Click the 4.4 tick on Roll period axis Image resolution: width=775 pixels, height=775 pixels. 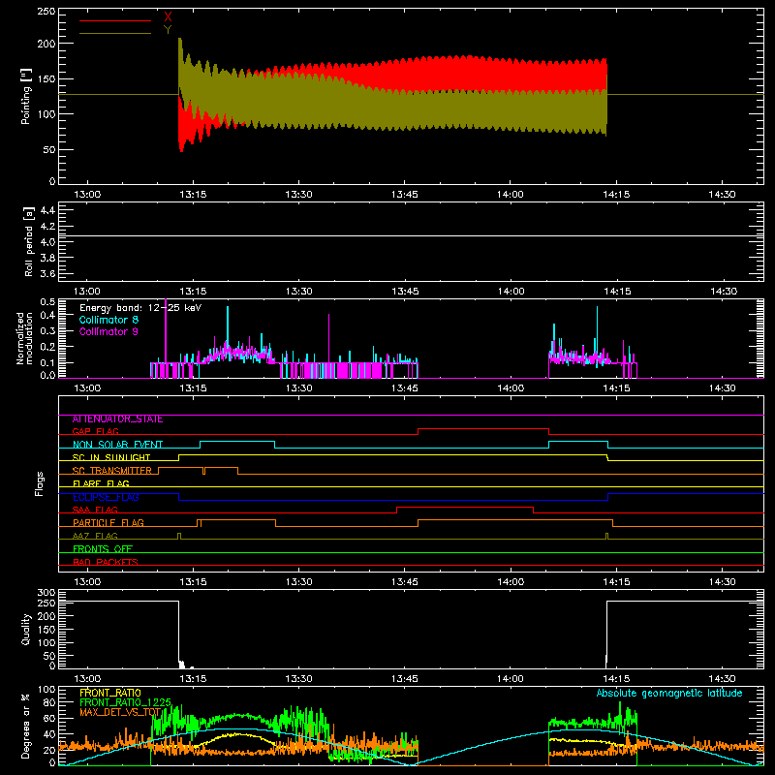pos(47,210)
